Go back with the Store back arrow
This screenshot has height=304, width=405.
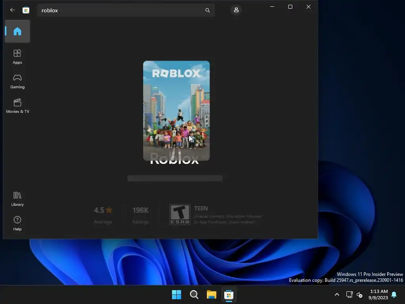[12, 10]
